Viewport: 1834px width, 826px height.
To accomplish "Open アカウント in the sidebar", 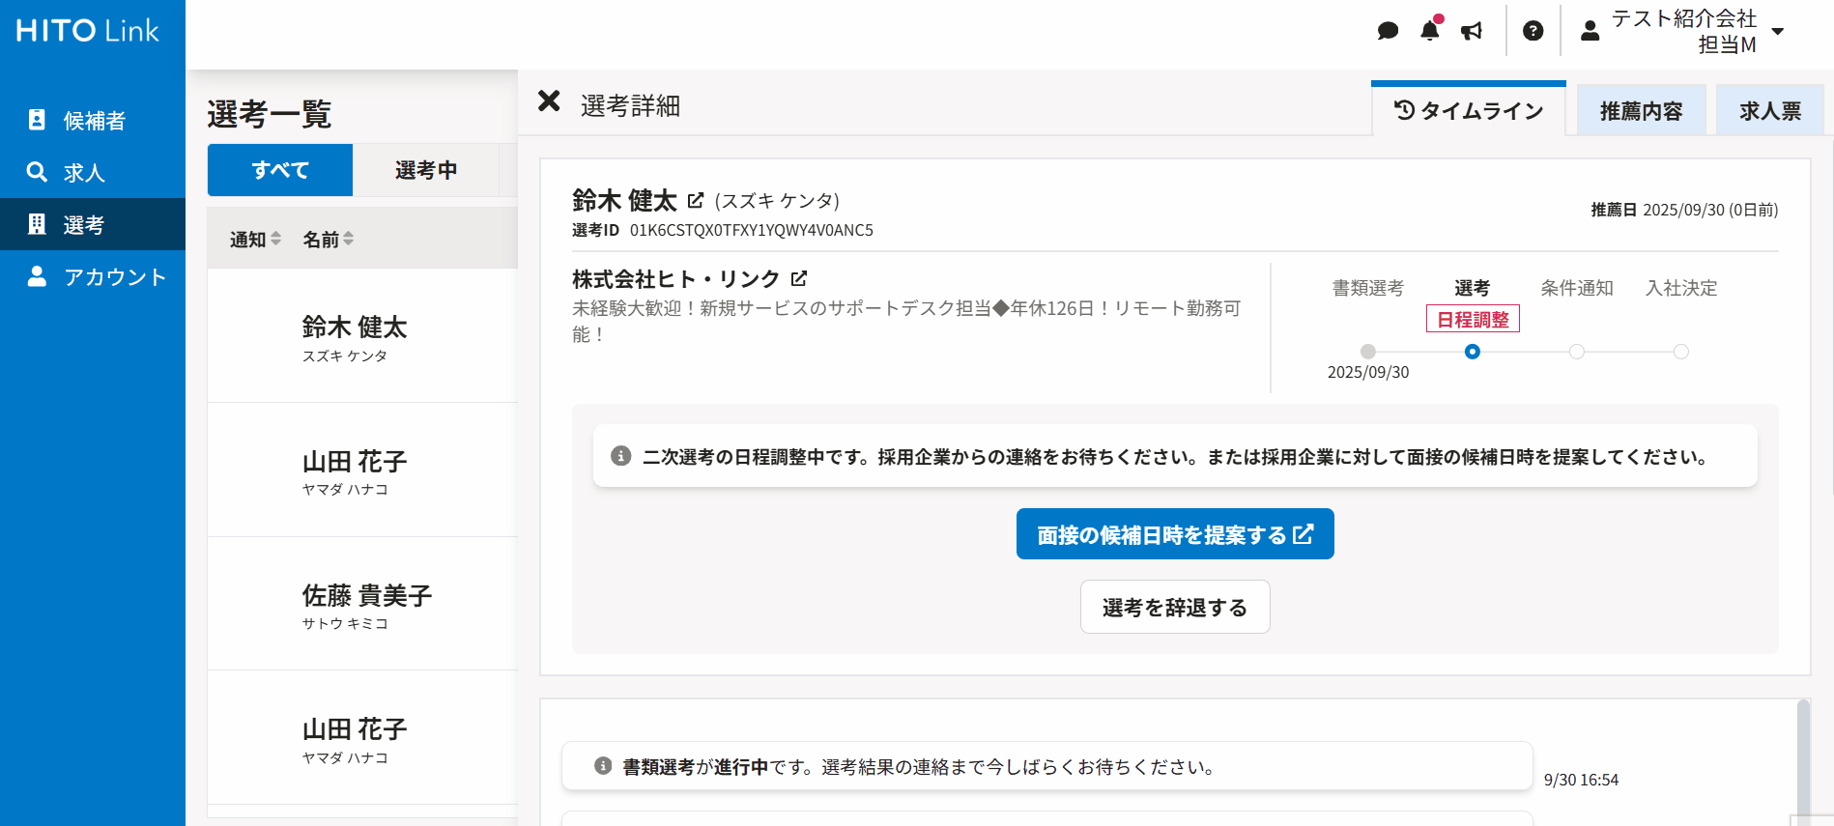I will [x=114, y=277].
